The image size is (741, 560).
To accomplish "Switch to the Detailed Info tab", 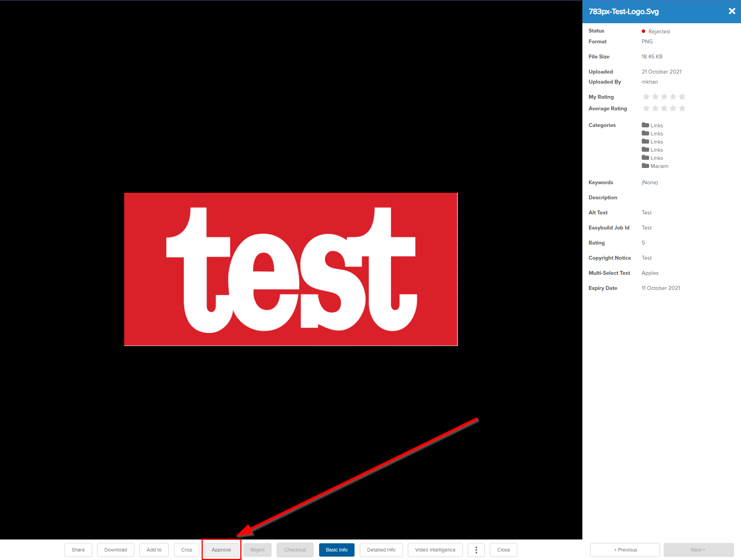I will pyautogui.click(x=381, y=550).
